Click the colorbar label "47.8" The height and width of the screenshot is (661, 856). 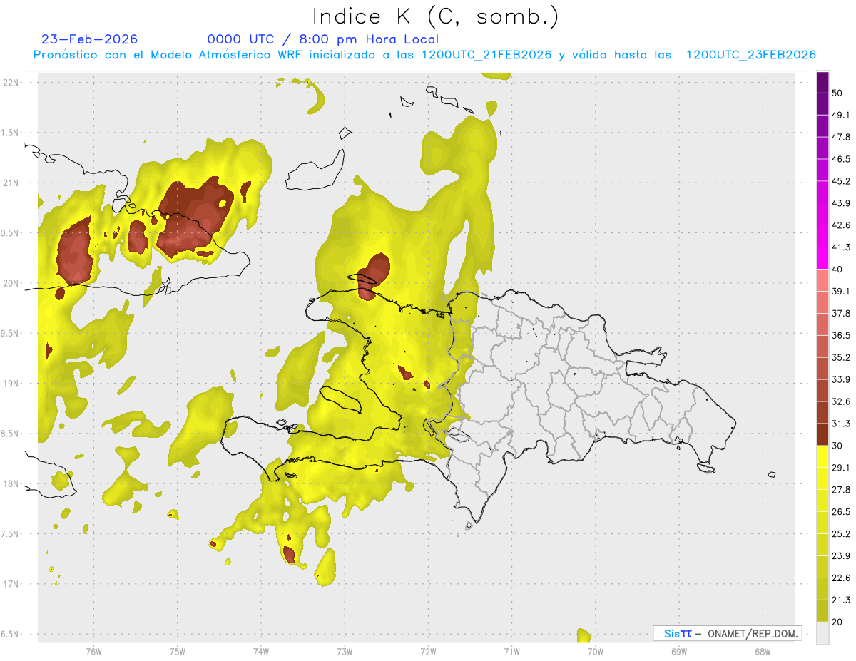click(841, 137)
